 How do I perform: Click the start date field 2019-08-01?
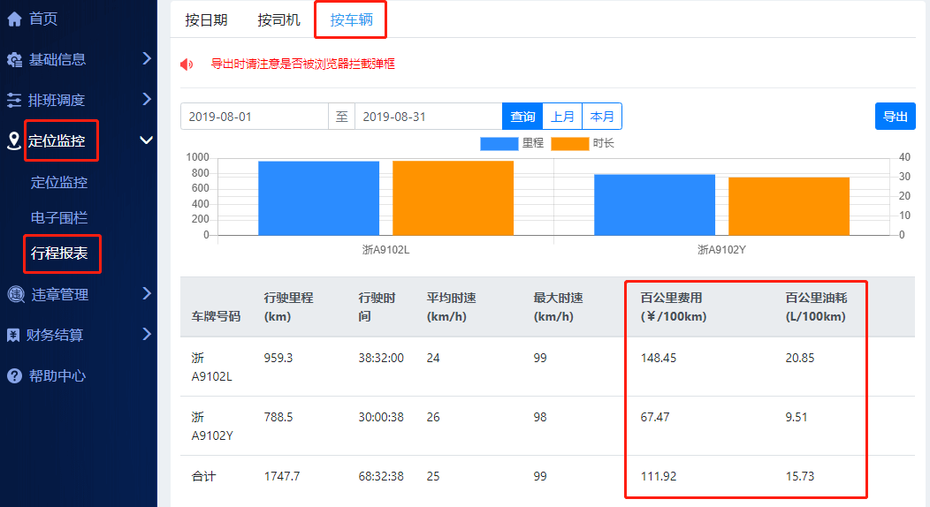[x=255, y=117]
